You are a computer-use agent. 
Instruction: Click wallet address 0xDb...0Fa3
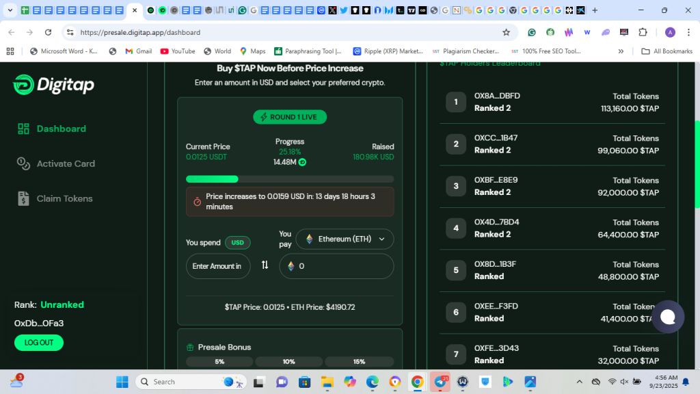39,323
